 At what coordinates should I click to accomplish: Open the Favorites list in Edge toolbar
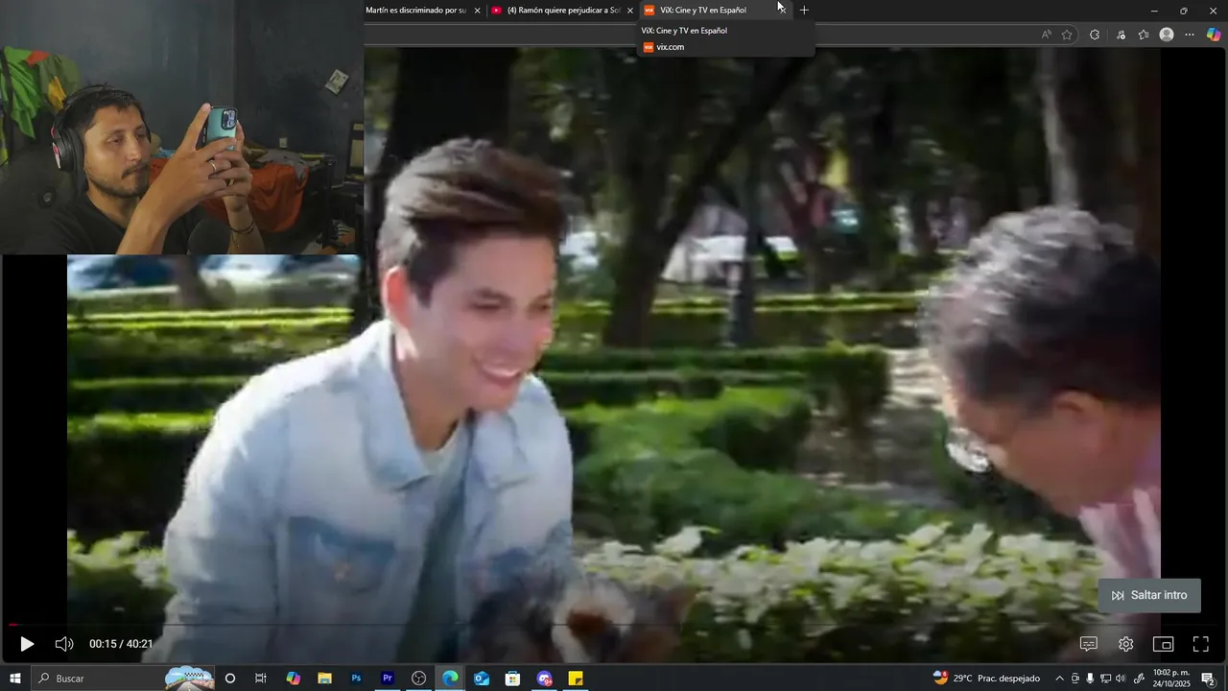(x=1144, y=35)
